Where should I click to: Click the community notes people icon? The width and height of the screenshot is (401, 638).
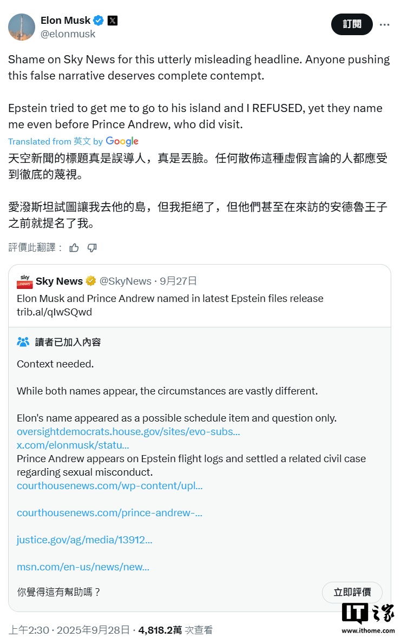[x=23, y=342]
